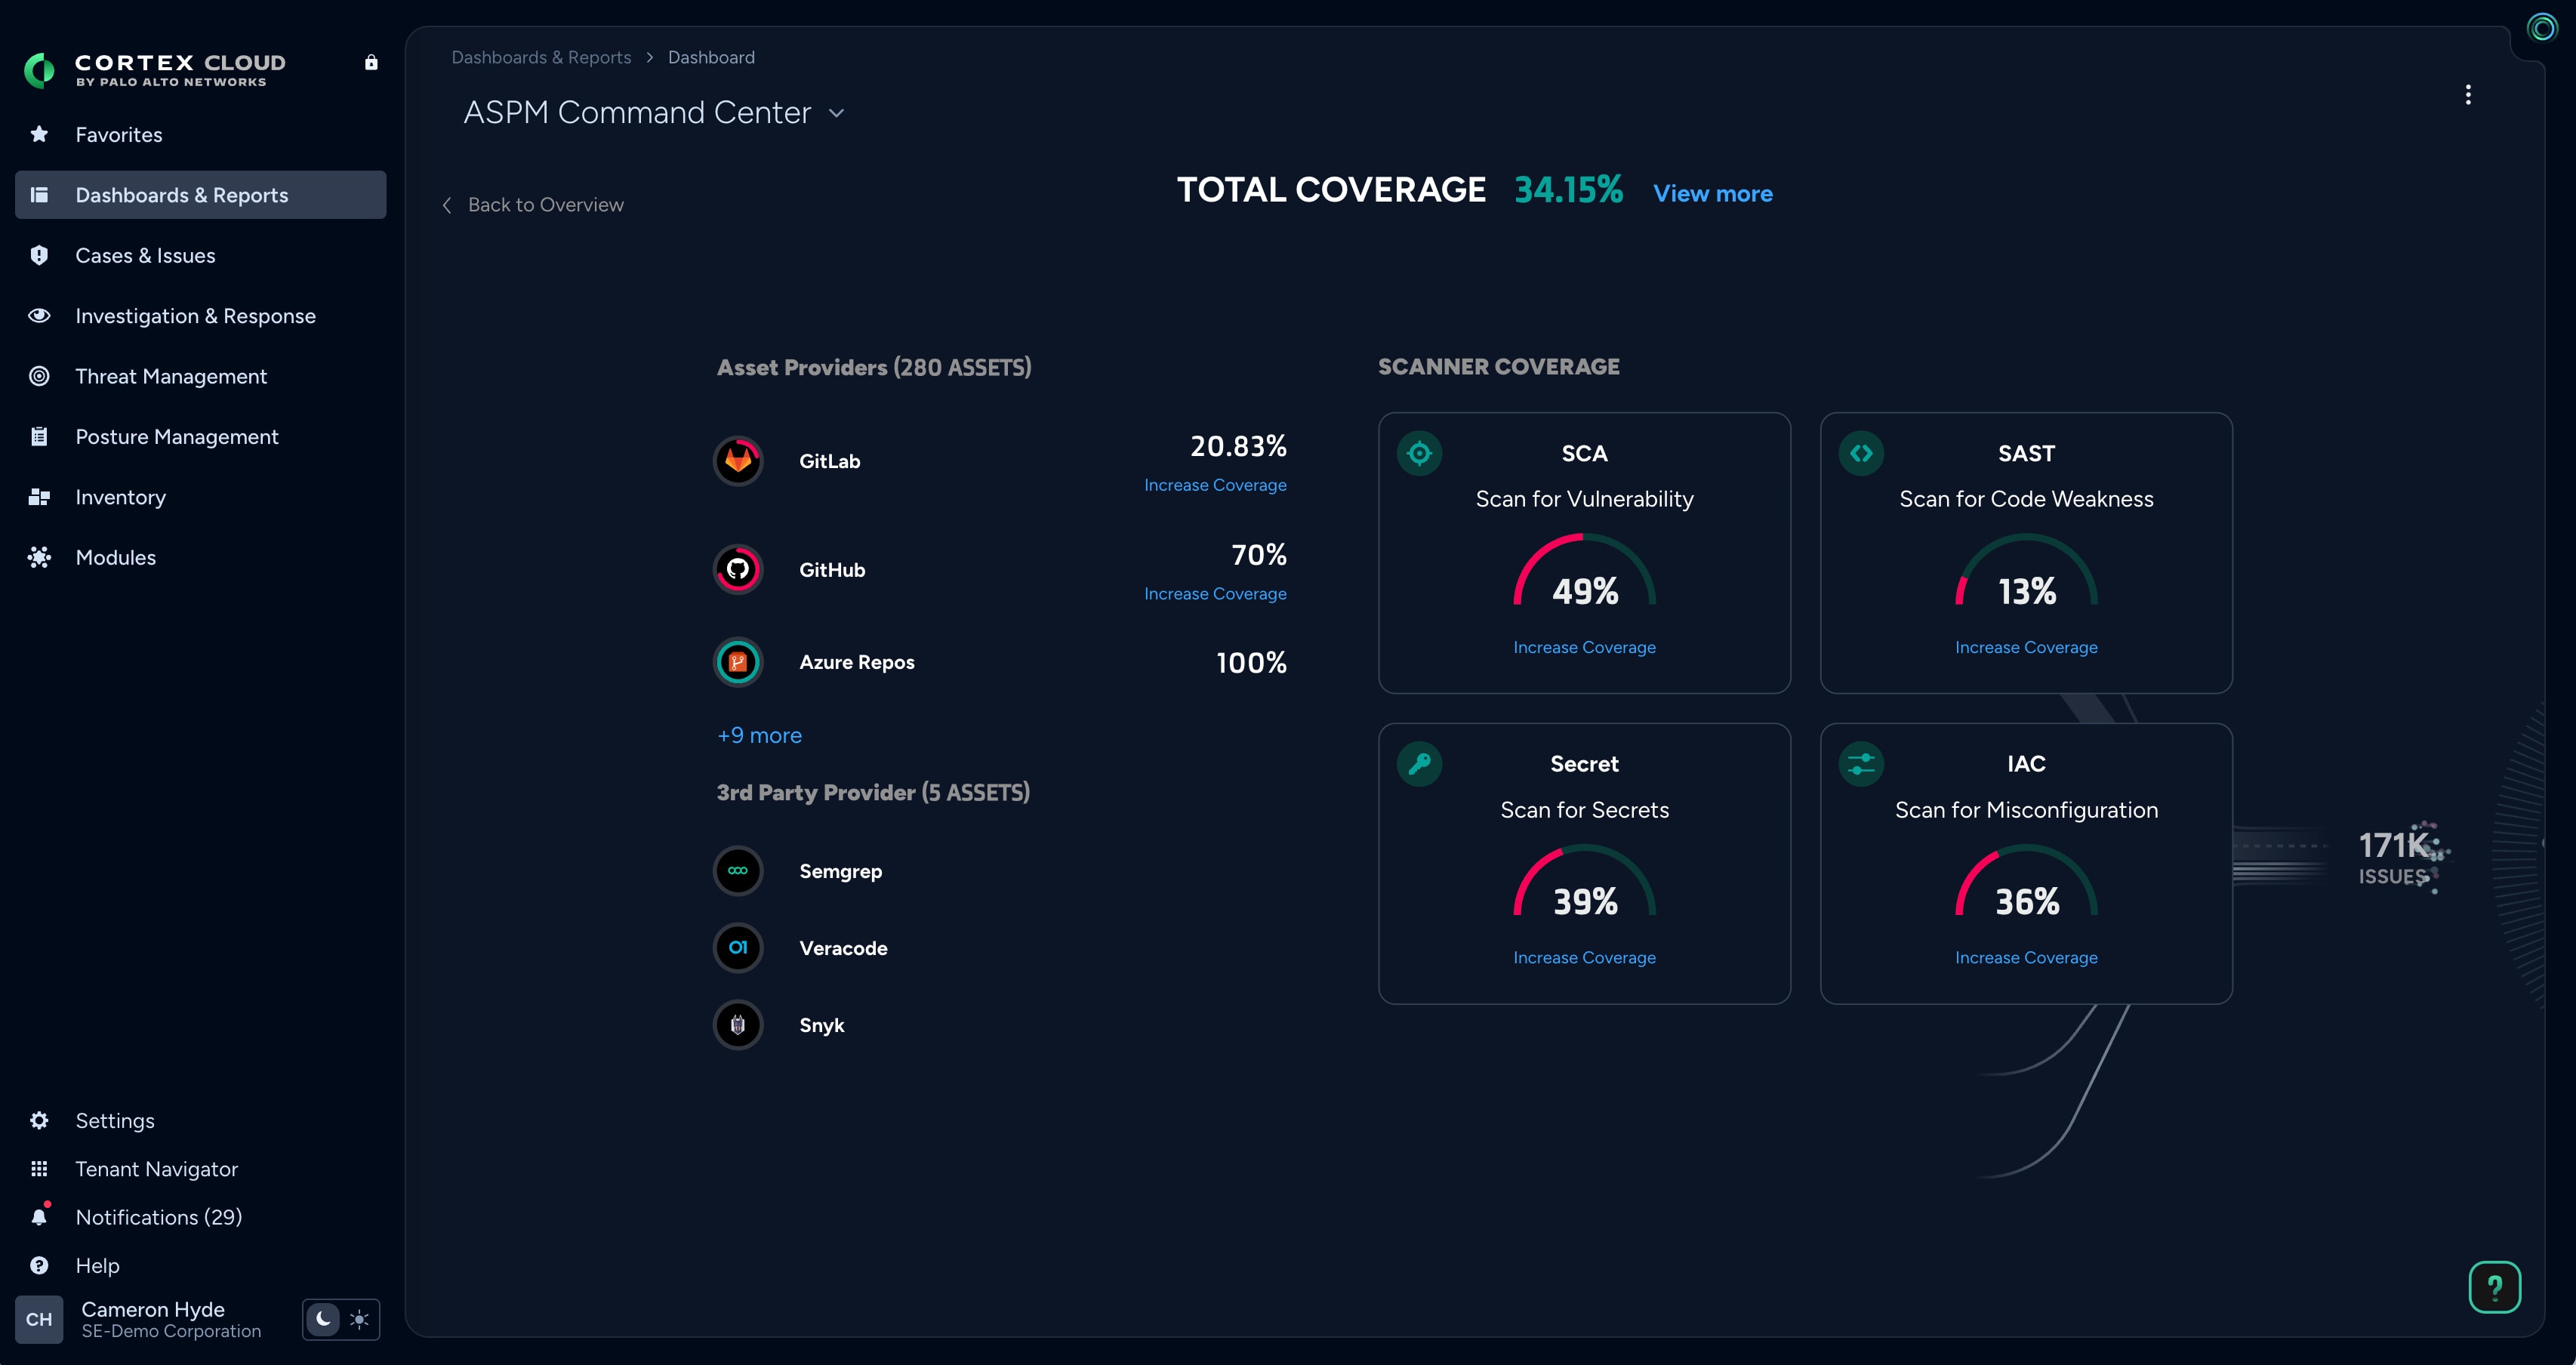Click View more next to Total Coverage

tap(1712, 194)
